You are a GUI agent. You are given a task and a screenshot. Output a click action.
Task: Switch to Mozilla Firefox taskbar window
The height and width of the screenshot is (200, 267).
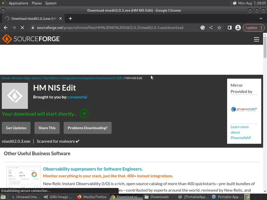coord(92,197)
